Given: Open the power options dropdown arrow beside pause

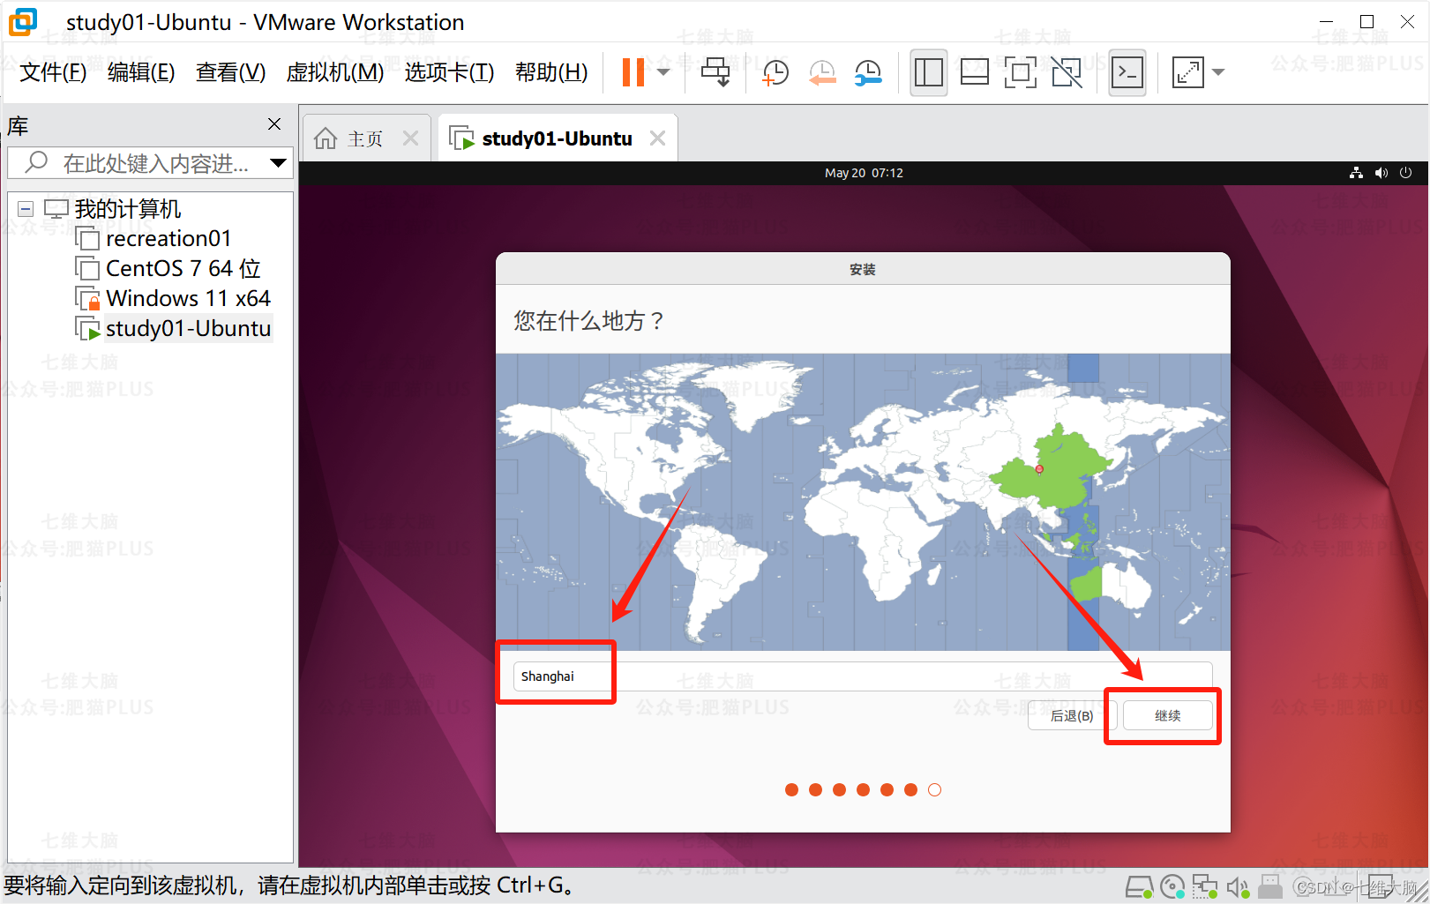Looking at the screenshot, I should click(x=663, y=72).
